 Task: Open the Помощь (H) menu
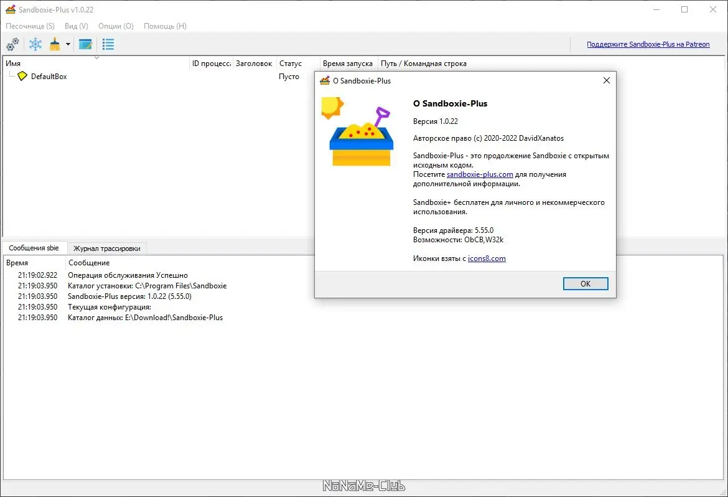[x=165, y=26]
